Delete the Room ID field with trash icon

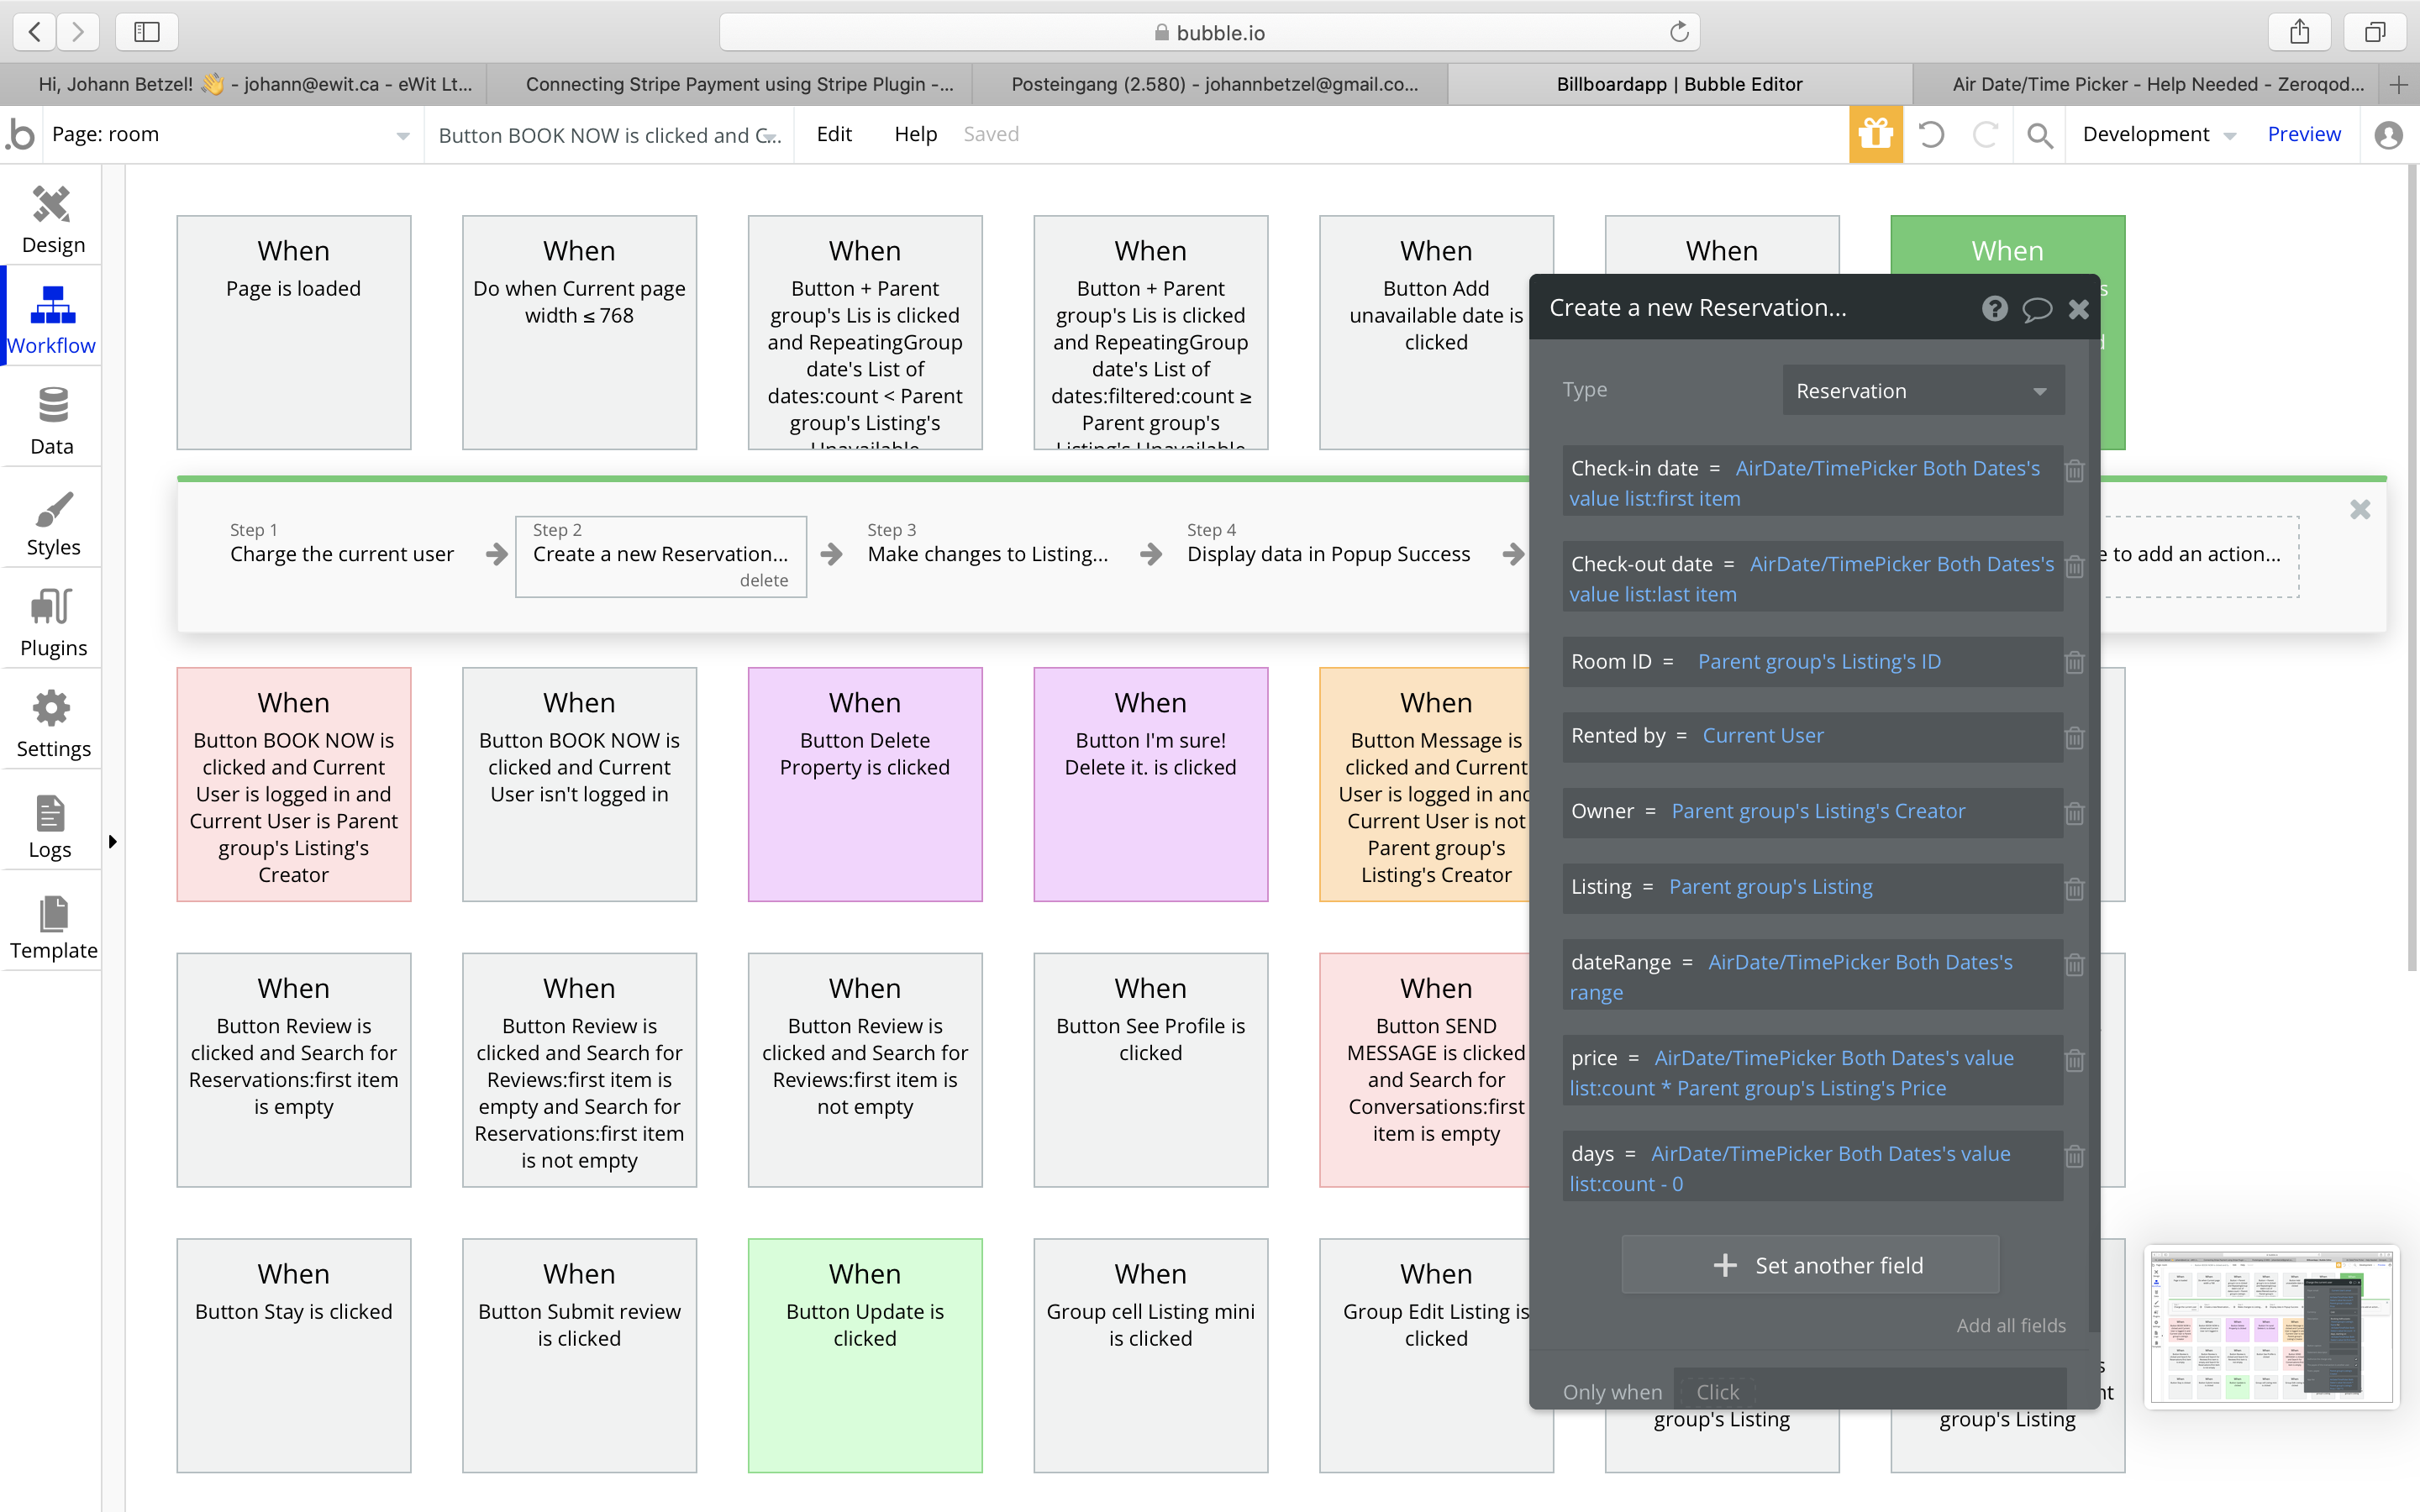click(2075, 662)
